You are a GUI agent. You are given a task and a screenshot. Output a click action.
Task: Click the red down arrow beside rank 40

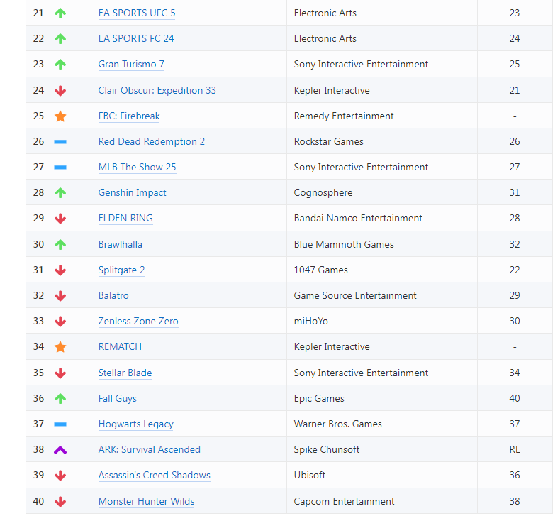(60, 502)
